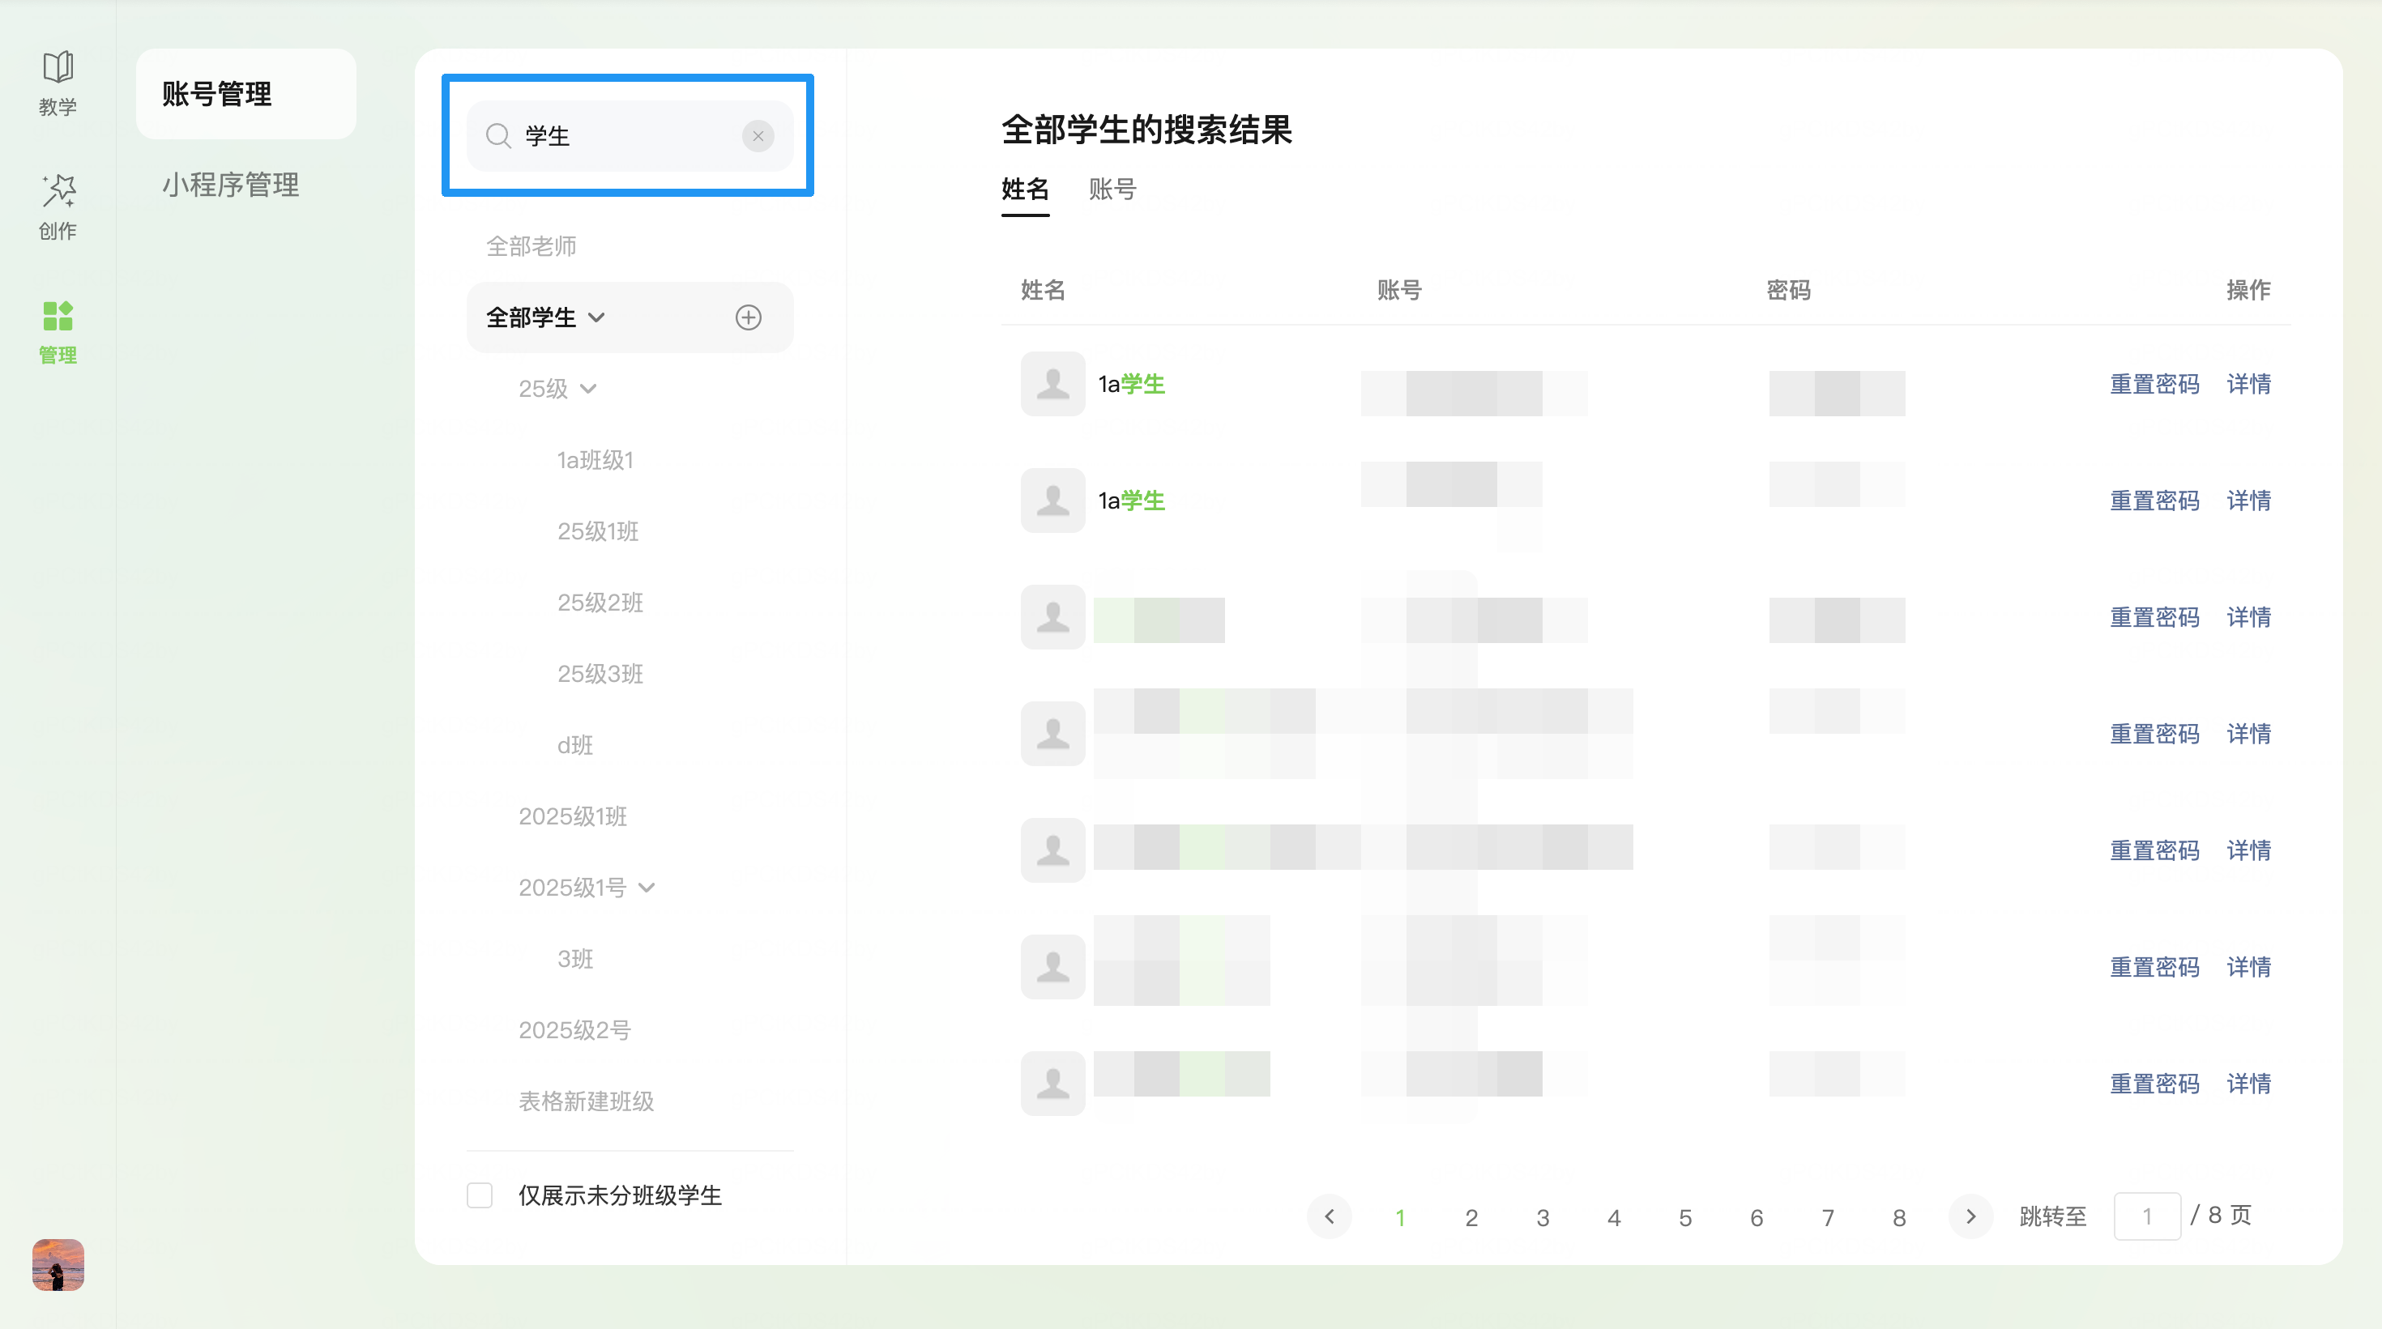Screen dimensions: 2382x1329
Task: Select the 管理 management grid icon
Action: click(x=58, y=316)
